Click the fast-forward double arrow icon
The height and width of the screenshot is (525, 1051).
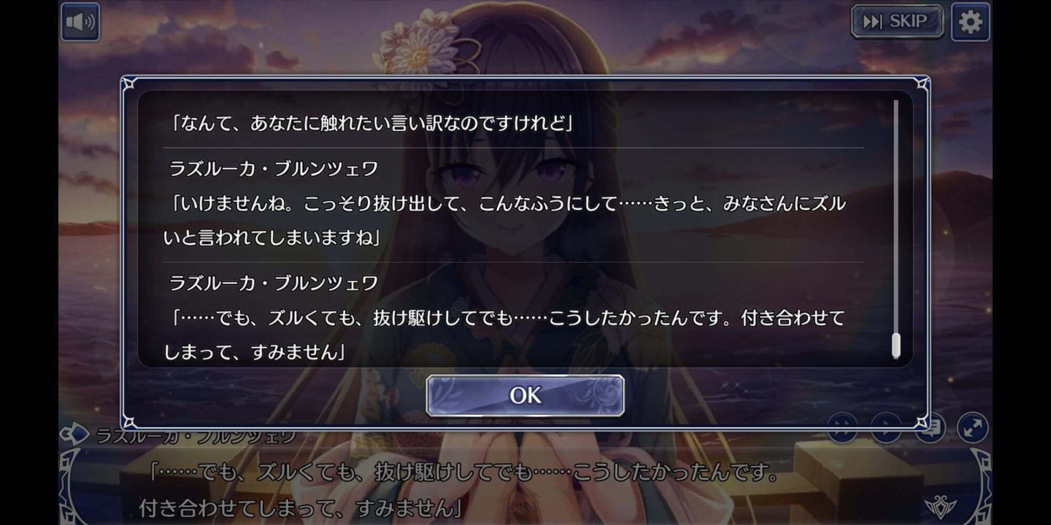point(842,428)
